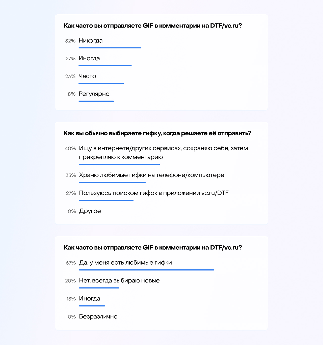Choose "Да, у меня есть любимые гифки"
The height and width of the screenshot is (345, 323).
point(125,263)
